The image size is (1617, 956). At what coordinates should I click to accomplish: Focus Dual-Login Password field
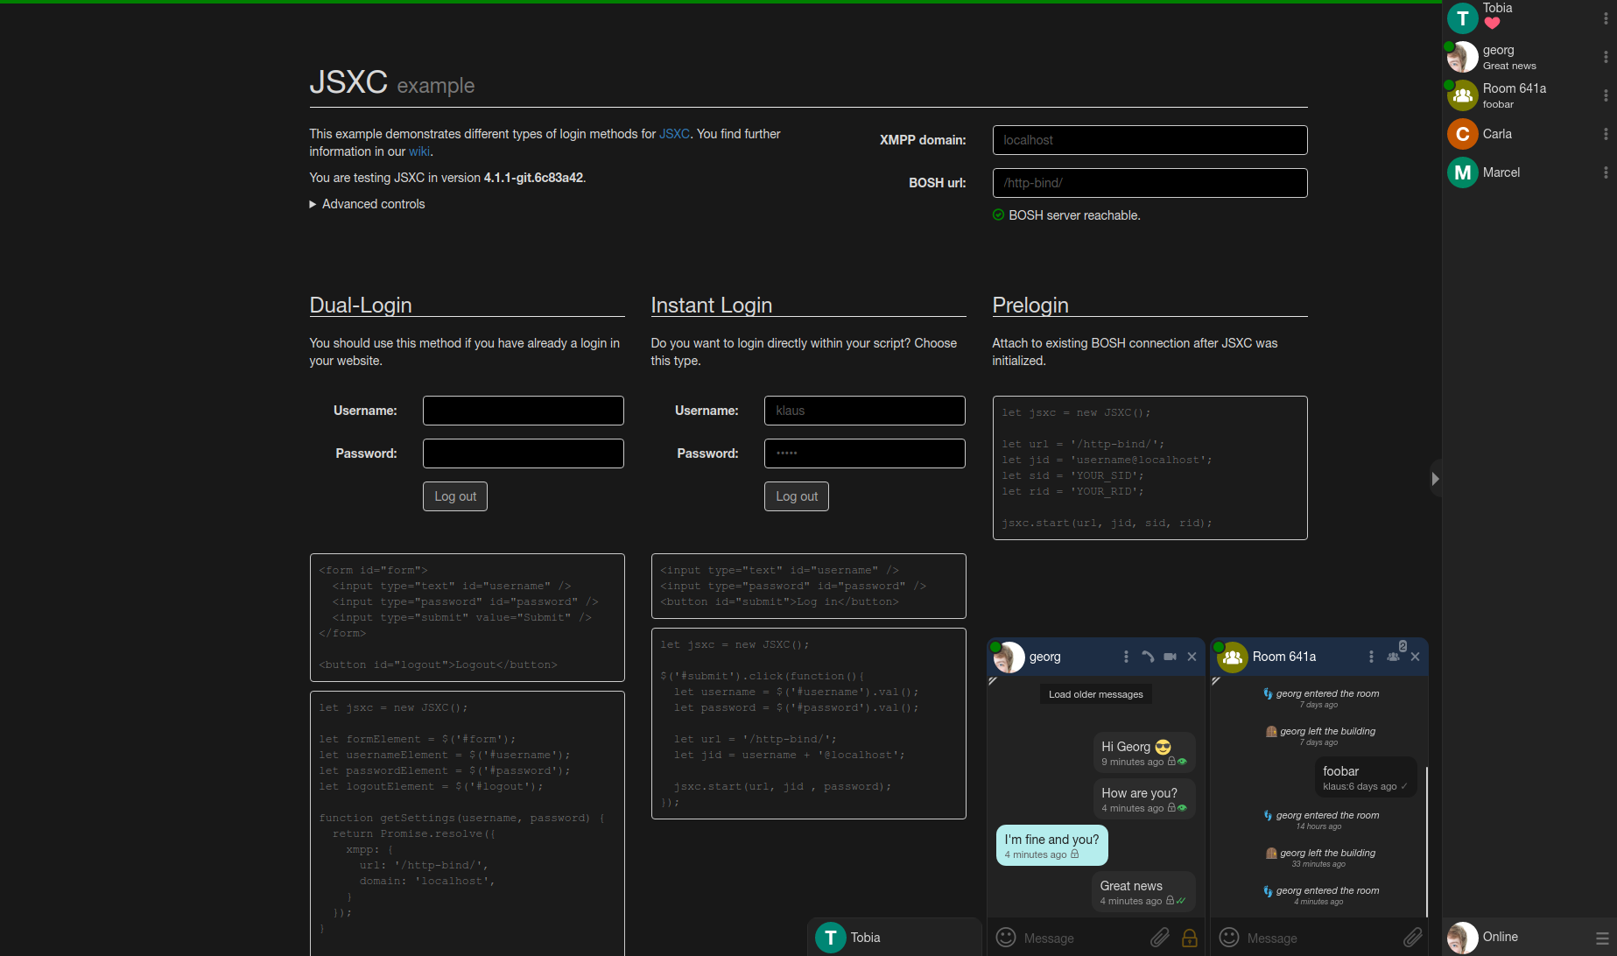click(x=524, y=453)
